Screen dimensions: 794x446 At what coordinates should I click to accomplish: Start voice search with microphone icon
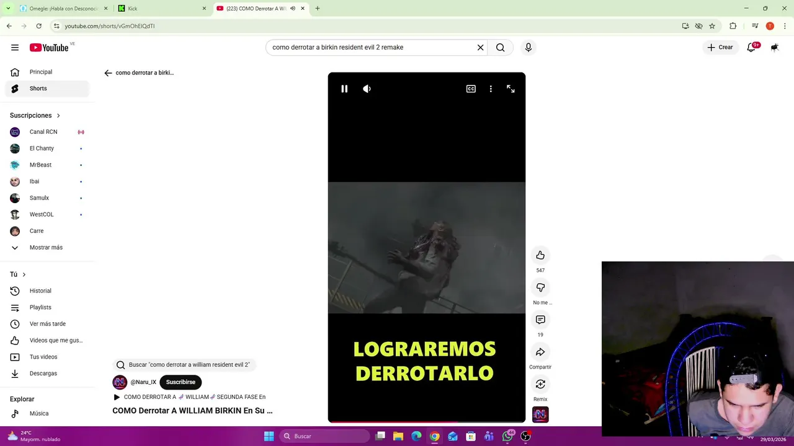coord(529,47)
